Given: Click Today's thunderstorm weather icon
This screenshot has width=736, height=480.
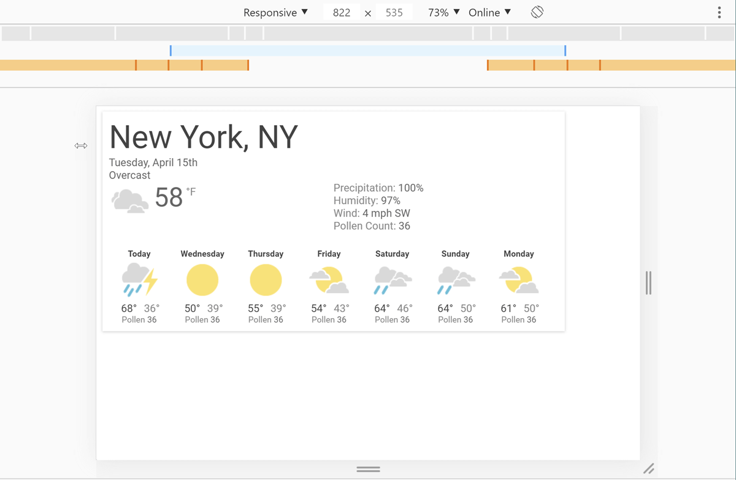Looking at the screenshot, I should pyautogui.click(x=139, y=280).
